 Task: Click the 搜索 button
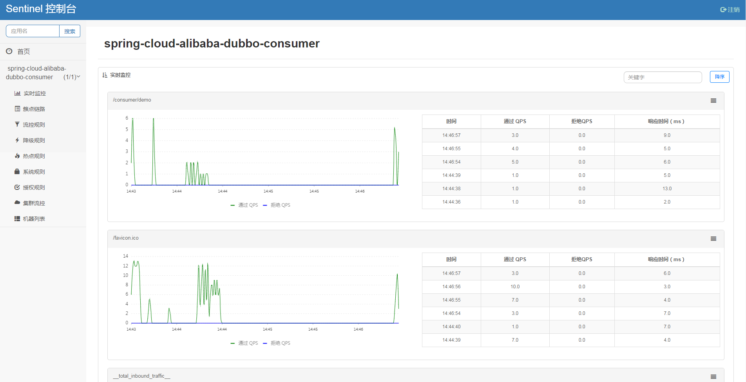coord(70,31)
